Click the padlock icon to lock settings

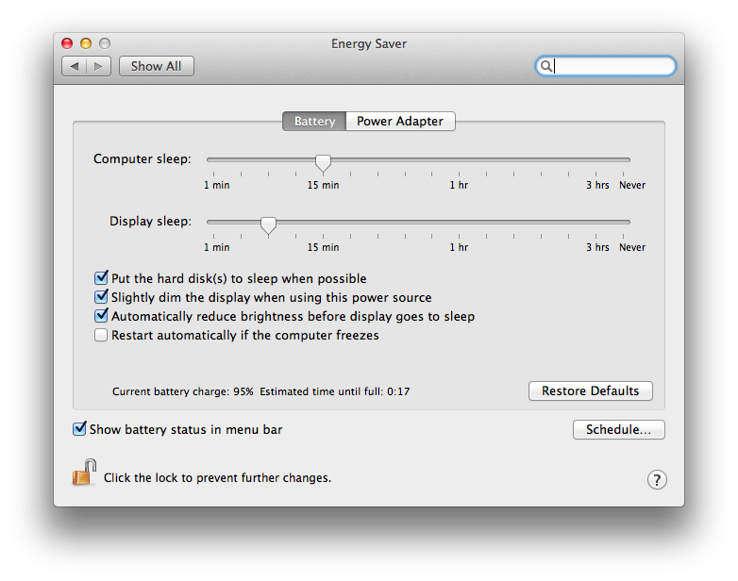(84, 473)
